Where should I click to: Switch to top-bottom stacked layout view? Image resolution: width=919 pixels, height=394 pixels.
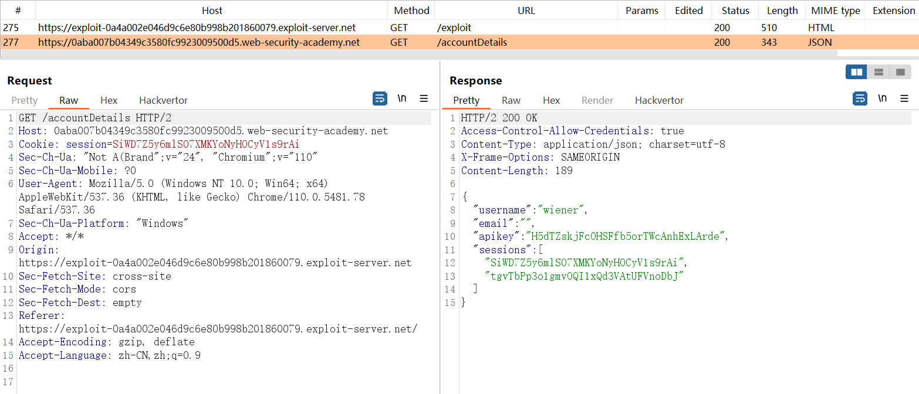click(879, 72)
